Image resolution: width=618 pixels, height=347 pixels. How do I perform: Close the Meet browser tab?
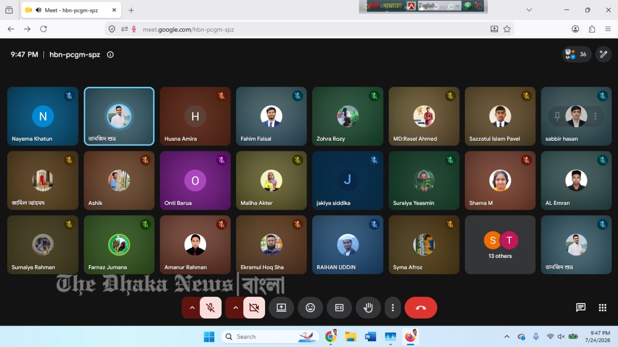[x=114, y=10]
